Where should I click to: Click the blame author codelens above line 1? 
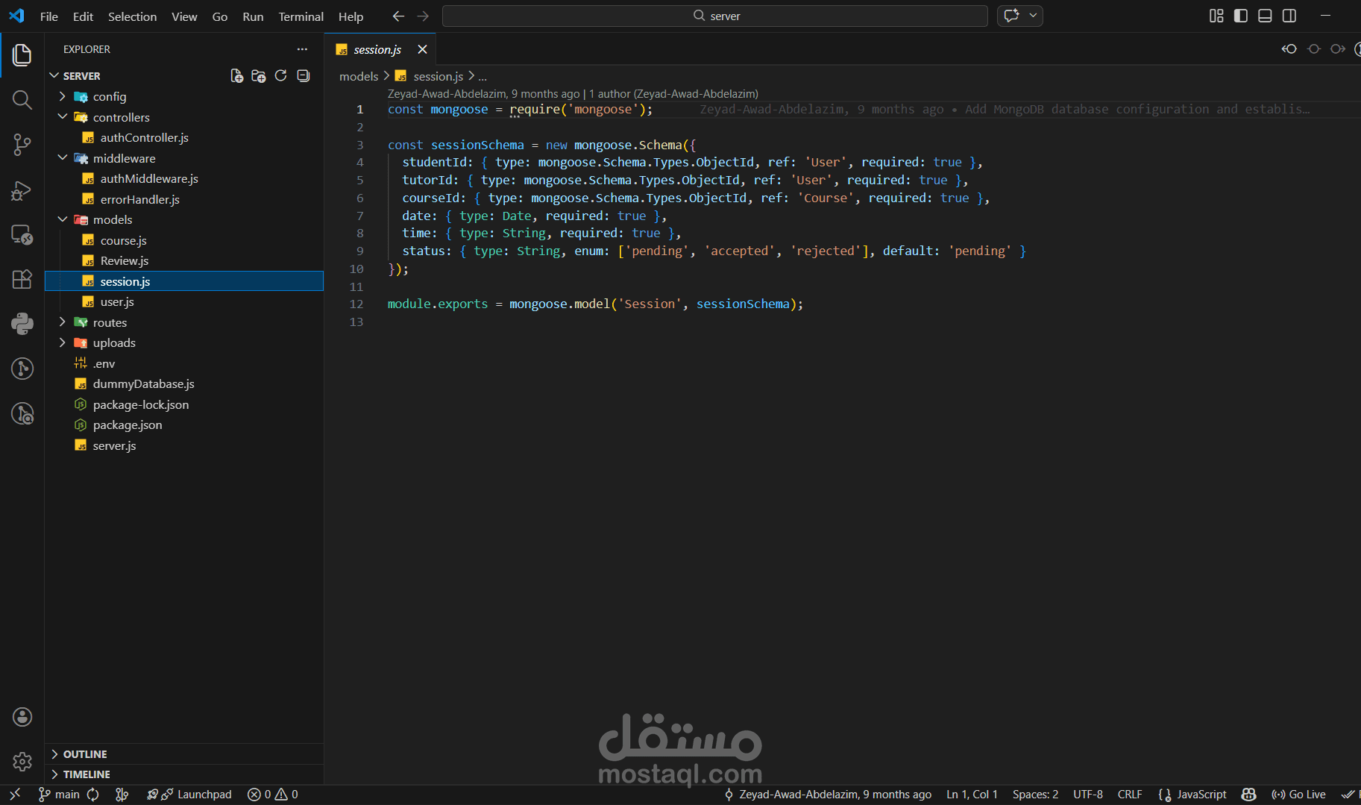coord(573,94)
